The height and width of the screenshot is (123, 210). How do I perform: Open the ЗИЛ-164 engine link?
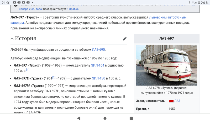[x=98, y=66]
